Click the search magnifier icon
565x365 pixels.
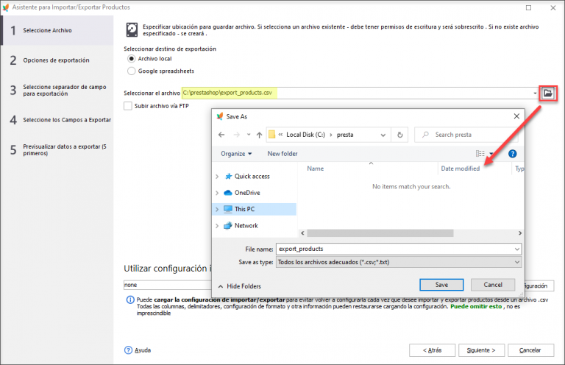tap(425, 135)
